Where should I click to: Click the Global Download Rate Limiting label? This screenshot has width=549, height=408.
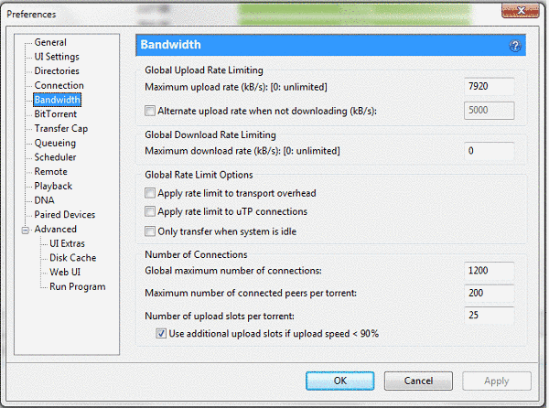click(x=210, y=134)
